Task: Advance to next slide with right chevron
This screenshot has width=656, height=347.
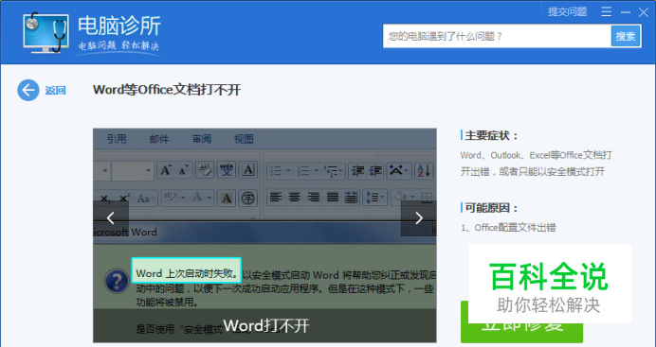Action: click(418, 218)
